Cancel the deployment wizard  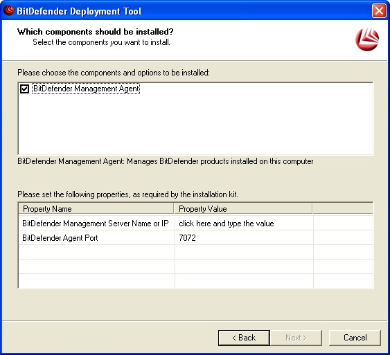[355, 338]
